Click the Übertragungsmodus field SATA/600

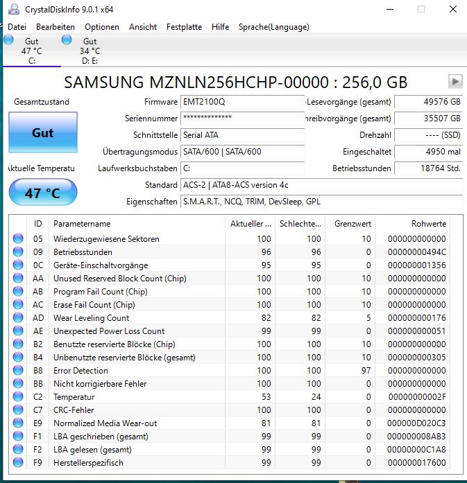242,152
